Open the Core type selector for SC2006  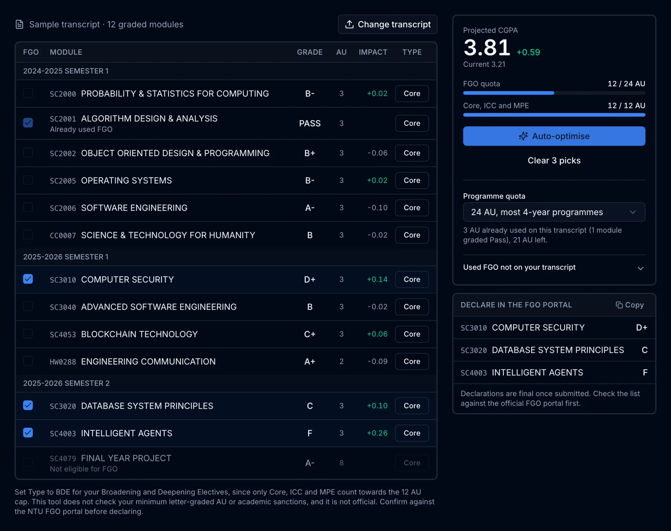coord(412,208)
